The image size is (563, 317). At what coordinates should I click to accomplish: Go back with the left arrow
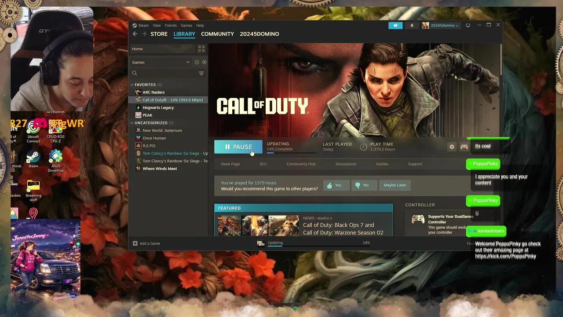135,34
